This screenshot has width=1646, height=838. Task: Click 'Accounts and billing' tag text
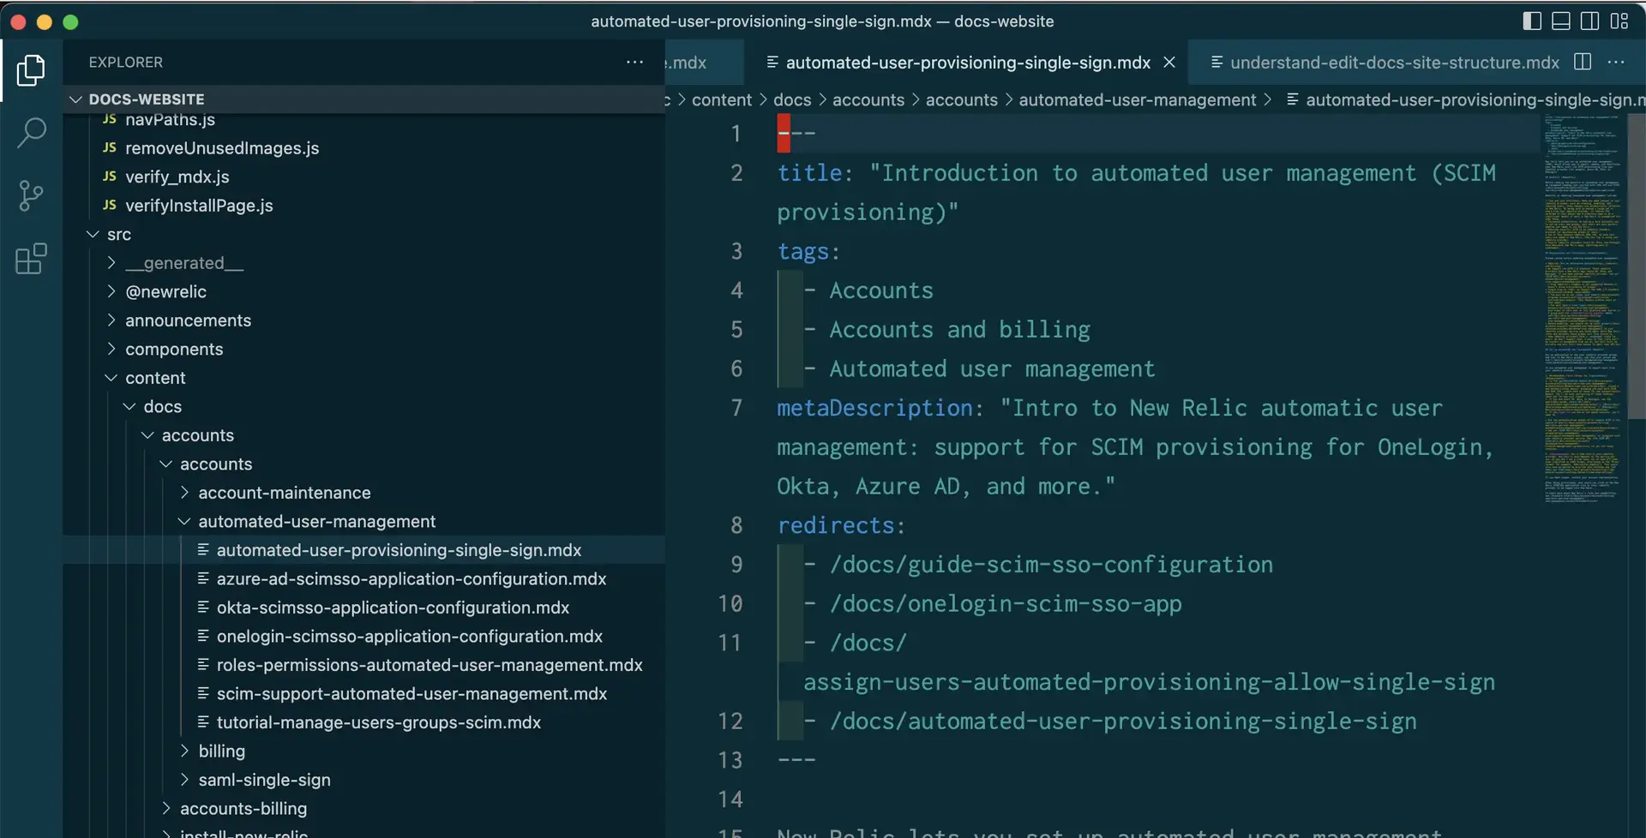pos(959,330)
